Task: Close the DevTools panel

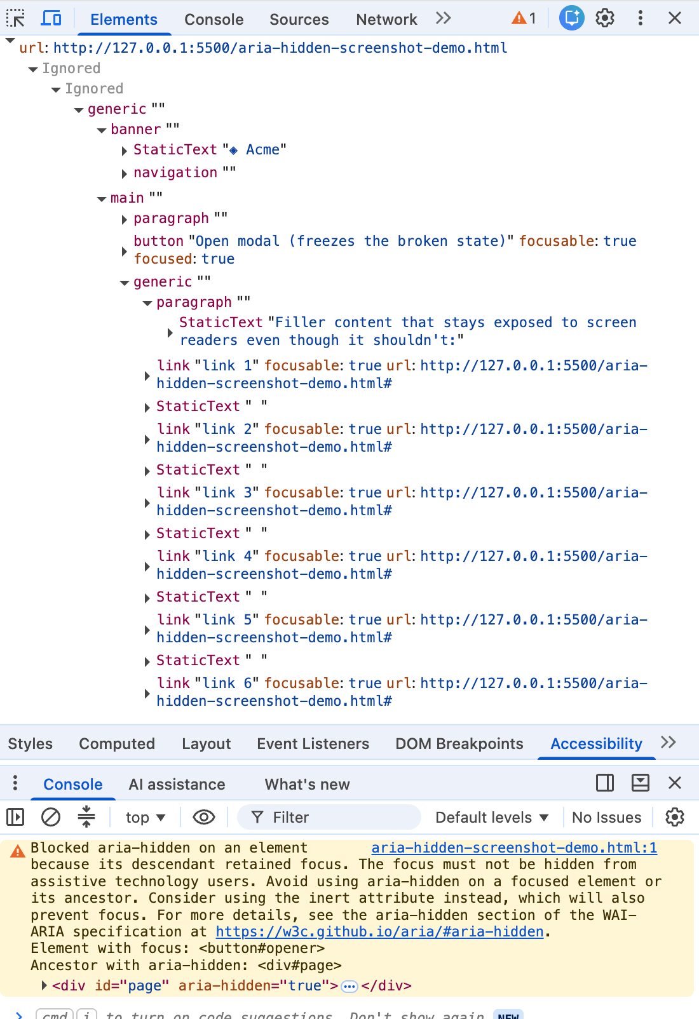Action: pos(675,18)
